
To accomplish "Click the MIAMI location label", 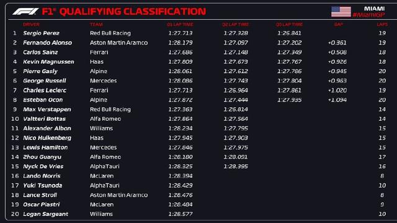I will [x=374, y=9].
